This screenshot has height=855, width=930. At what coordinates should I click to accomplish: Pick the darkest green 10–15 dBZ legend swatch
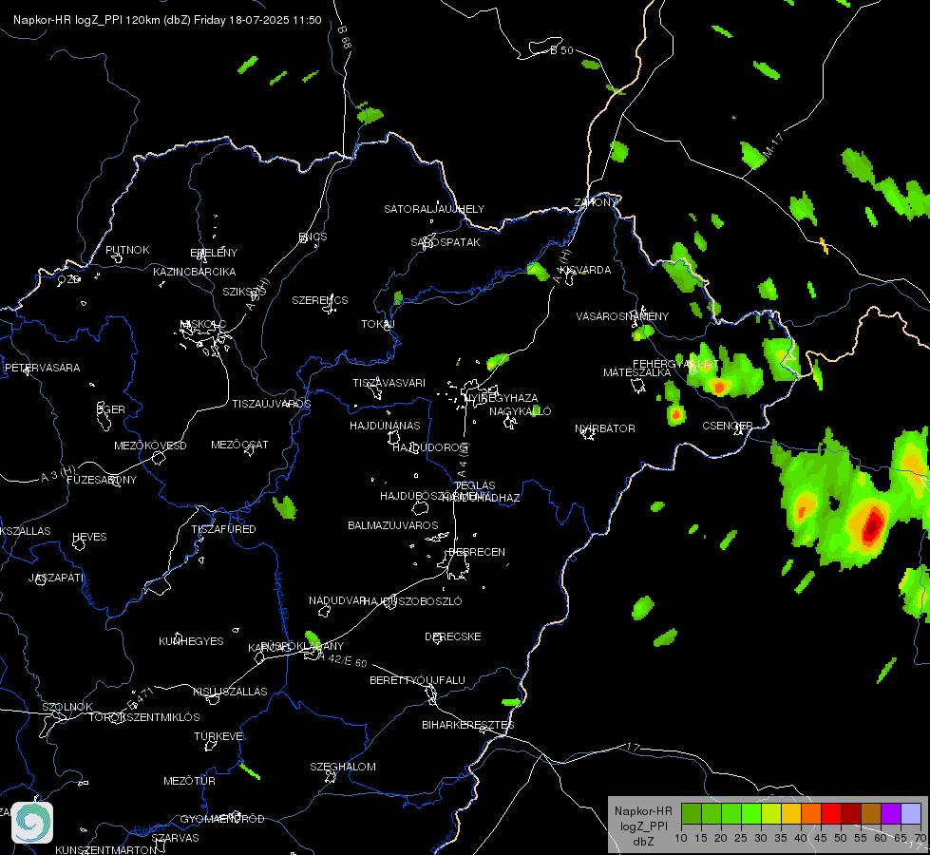[x=692, y=813]
